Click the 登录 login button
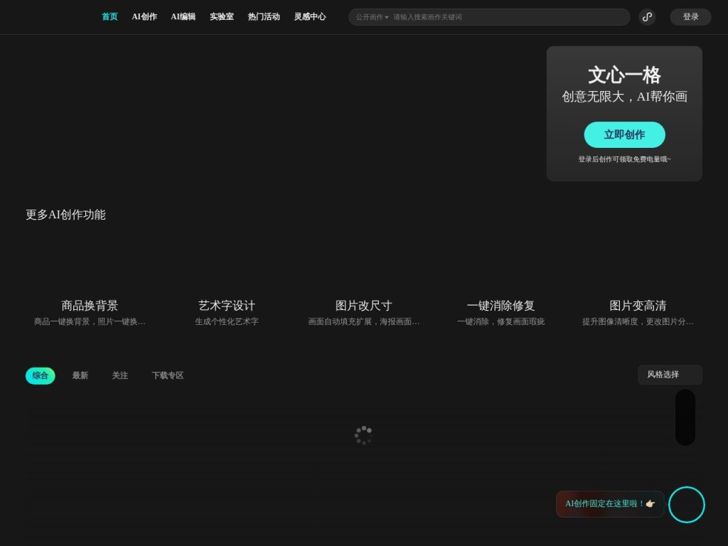The height and width of the screenshot is (546, 728). pyautogui.click(x=690, y=17)
